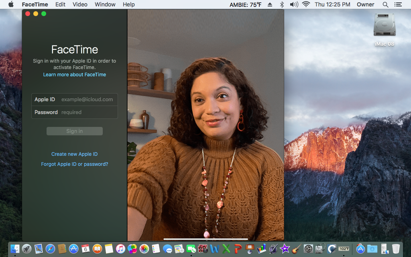Open iMac 08 drive on desktop
Image resolution: width=411 pixels, height=257 pixels.
(x=384, y=29)
